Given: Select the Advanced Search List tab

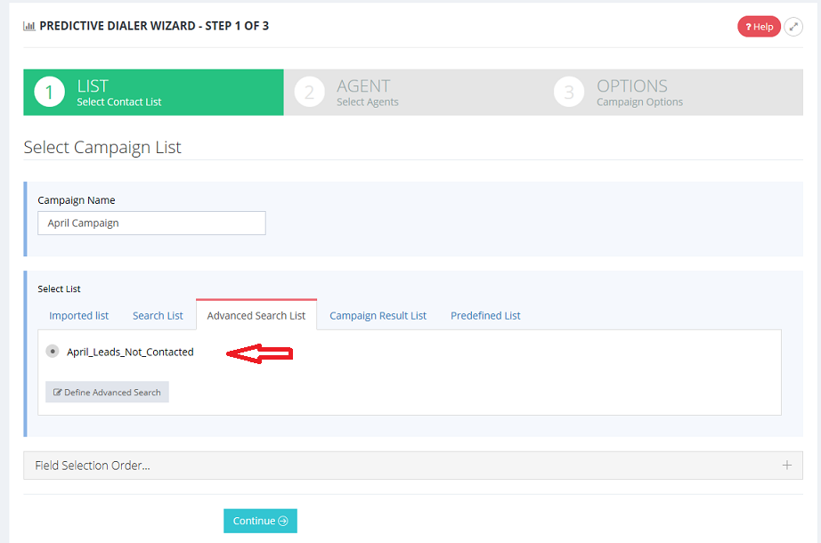Looking at the screenshot, I should tap(256, 315).
